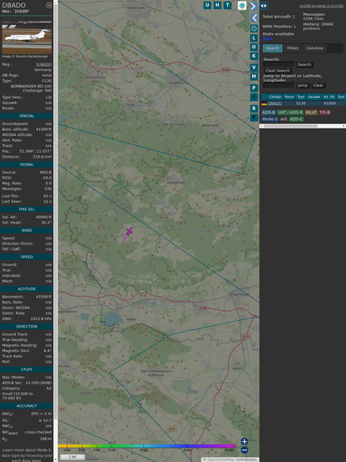
Task: Click the Clear Search button
Action: tap(278, 71)
